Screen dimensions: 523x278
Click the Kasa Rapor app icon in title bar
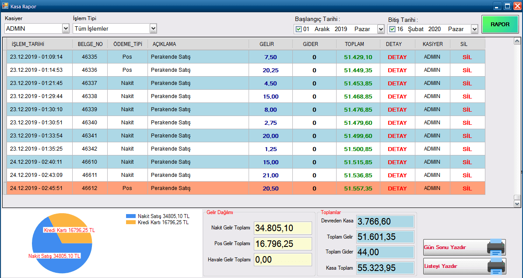pyautogui.click(x=5, y=6)
